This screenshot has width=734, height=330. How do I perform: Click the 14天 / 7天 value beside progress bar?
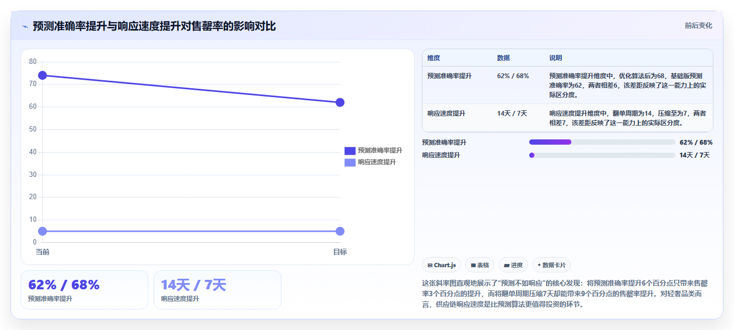694,155
